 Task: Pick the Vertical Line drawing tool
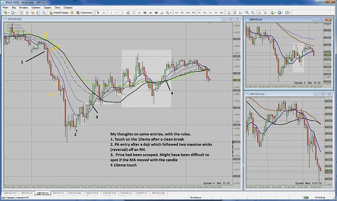(x=111, y=13)
